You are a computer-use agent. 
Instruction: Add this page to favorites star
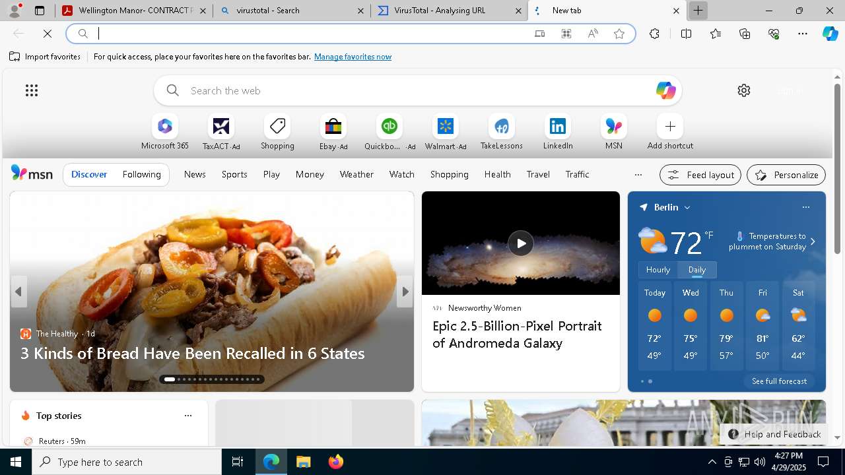[x=619, y=34]
